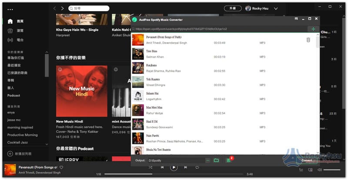Go to Spotify Home (首頁)
Viewport: 348px width, 180px height.
tap(16, 21)
